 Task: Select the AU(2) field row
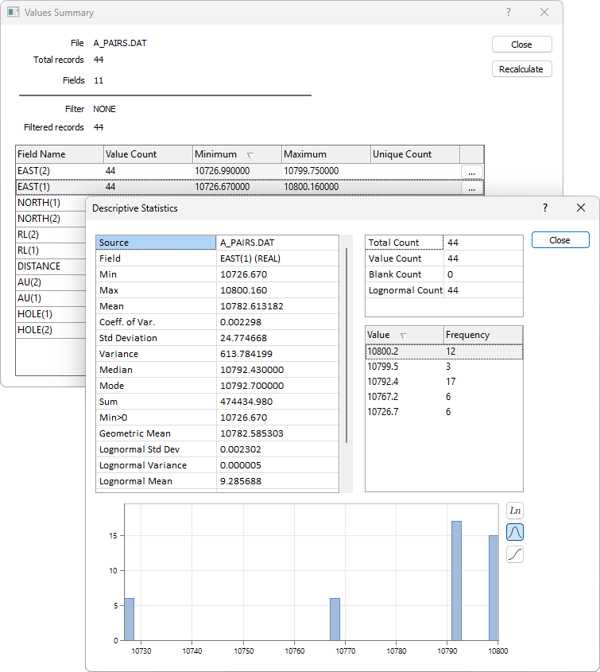51,282
